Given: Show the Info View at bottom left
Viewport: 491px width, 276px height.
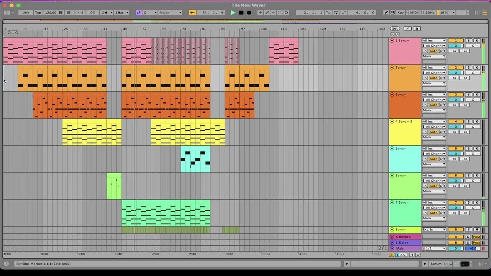Looking at the screenshot, I should click(6, 264).
